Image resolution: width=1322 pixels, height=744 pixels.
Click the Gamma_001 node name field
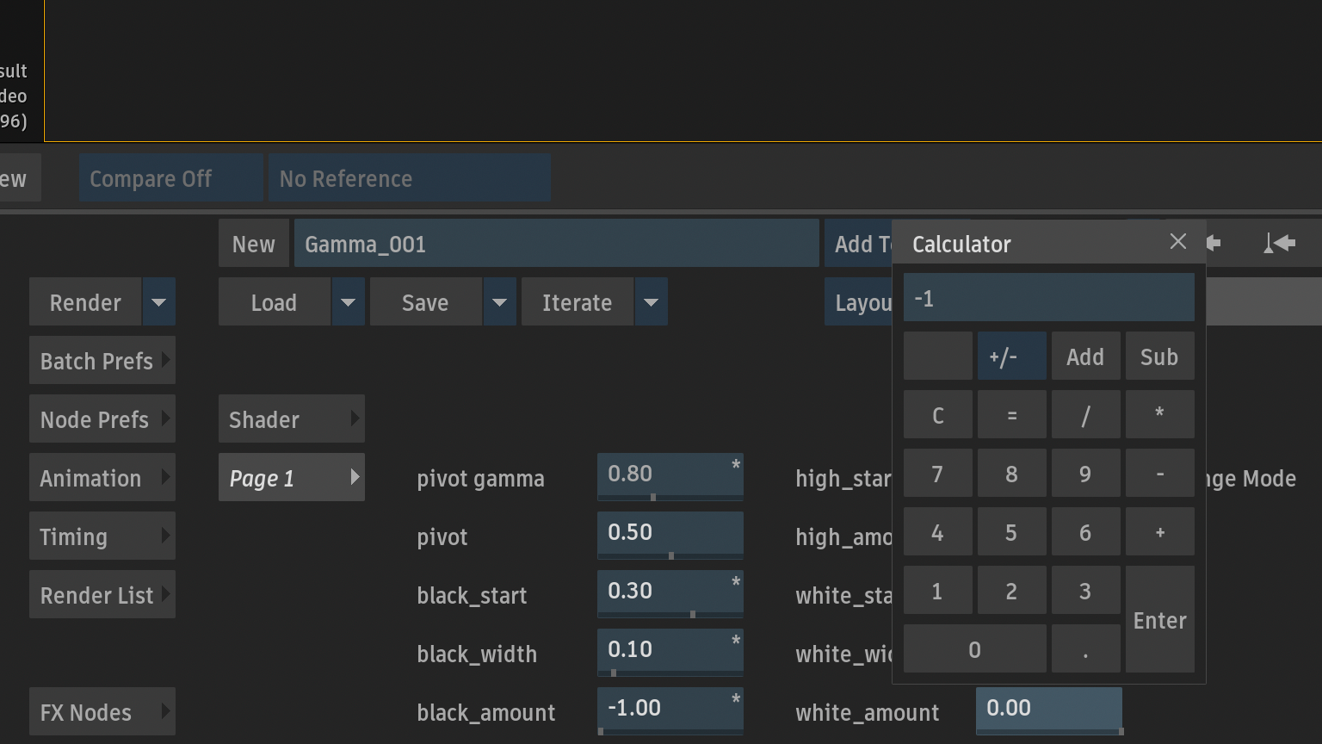556,243
